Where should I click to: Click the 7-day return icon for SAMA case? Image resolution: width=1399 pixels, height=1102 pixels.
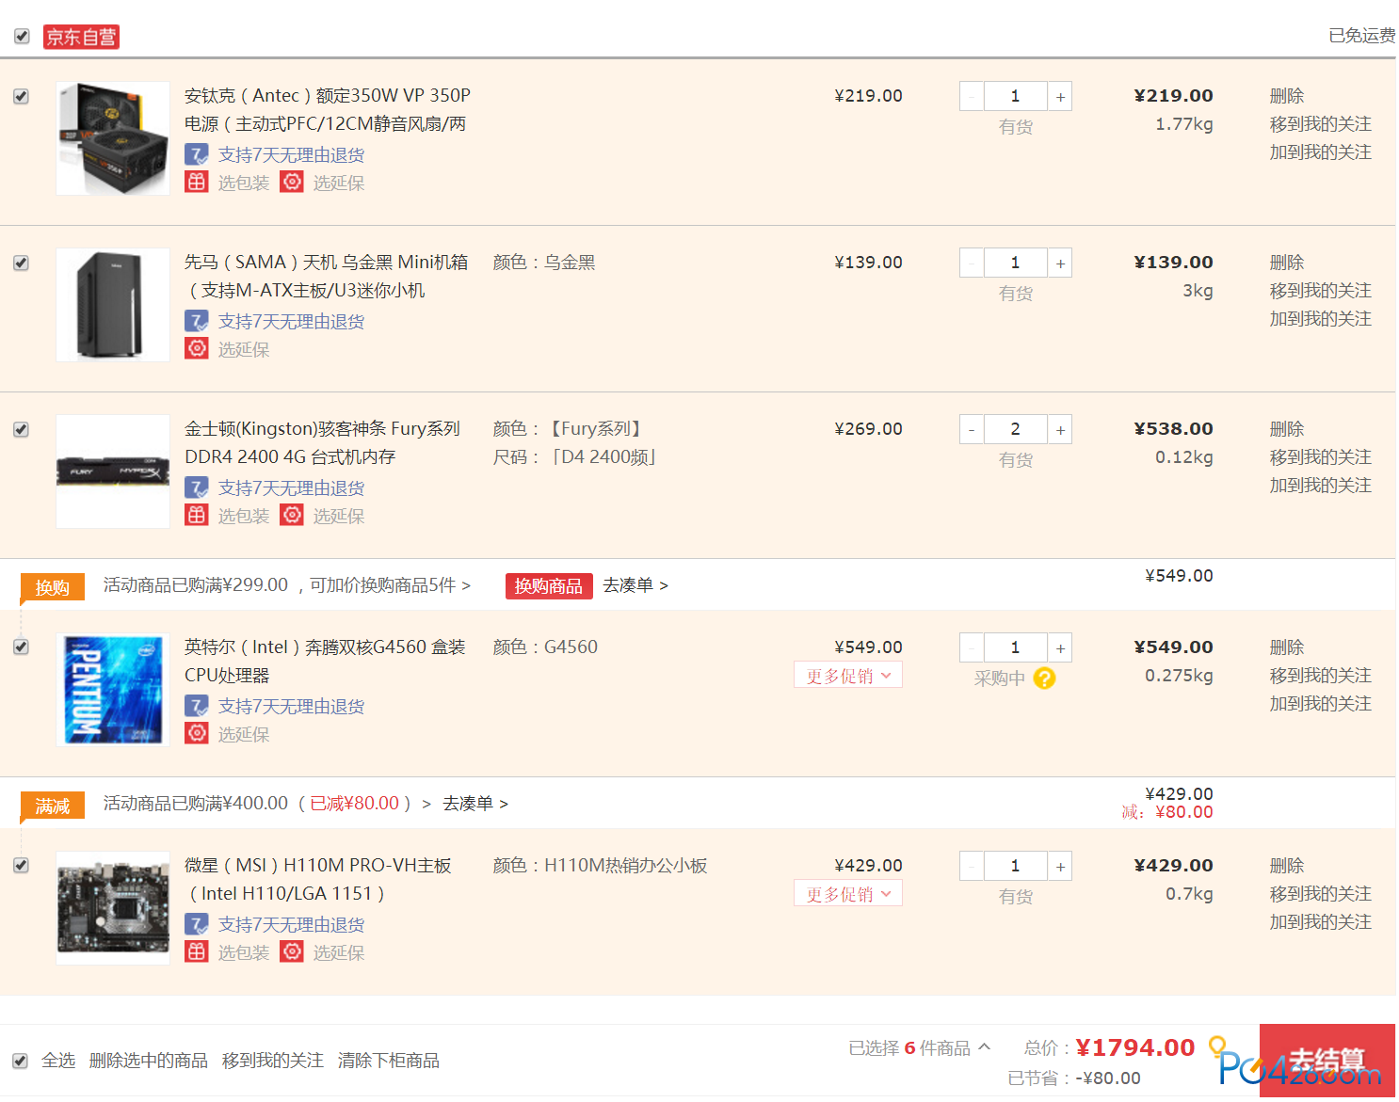tap(196, 321)
